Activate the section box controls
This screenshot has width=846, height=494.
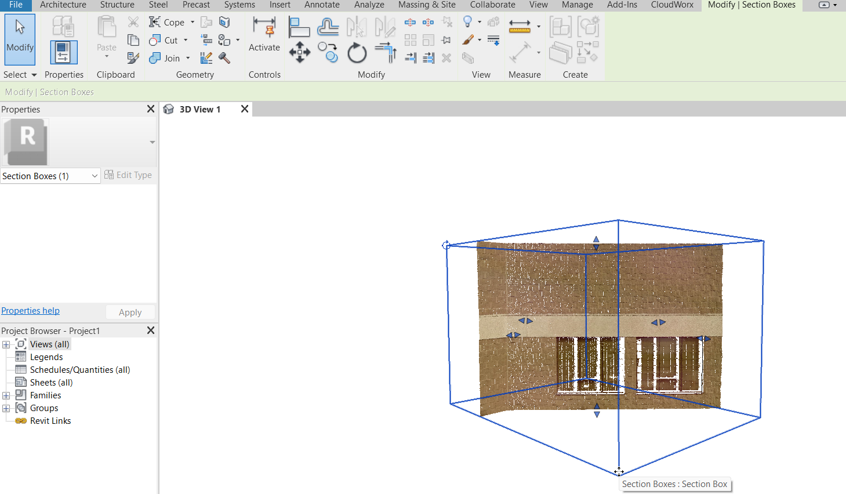click(264, 35)
